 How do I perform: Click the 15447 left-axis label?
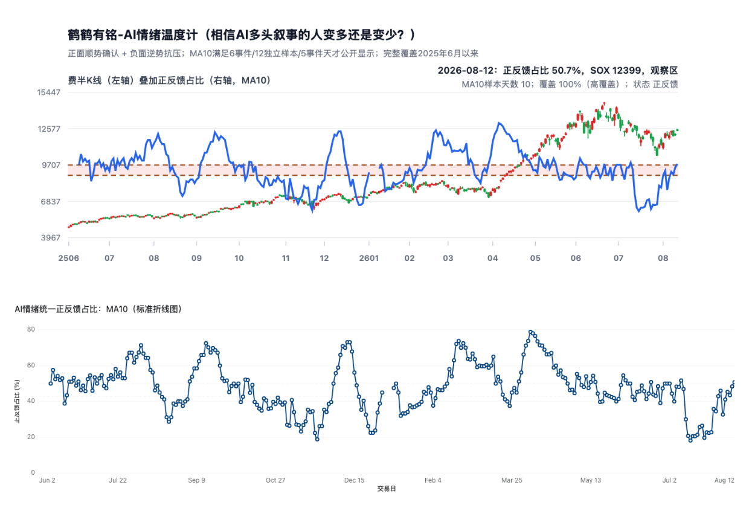click(x=50, y=92)
